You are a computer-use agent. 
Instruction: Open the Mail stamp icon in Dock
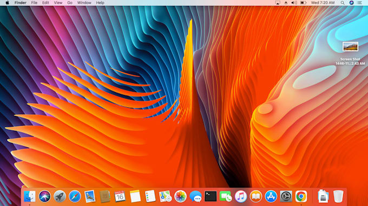[x=90, y=196]
